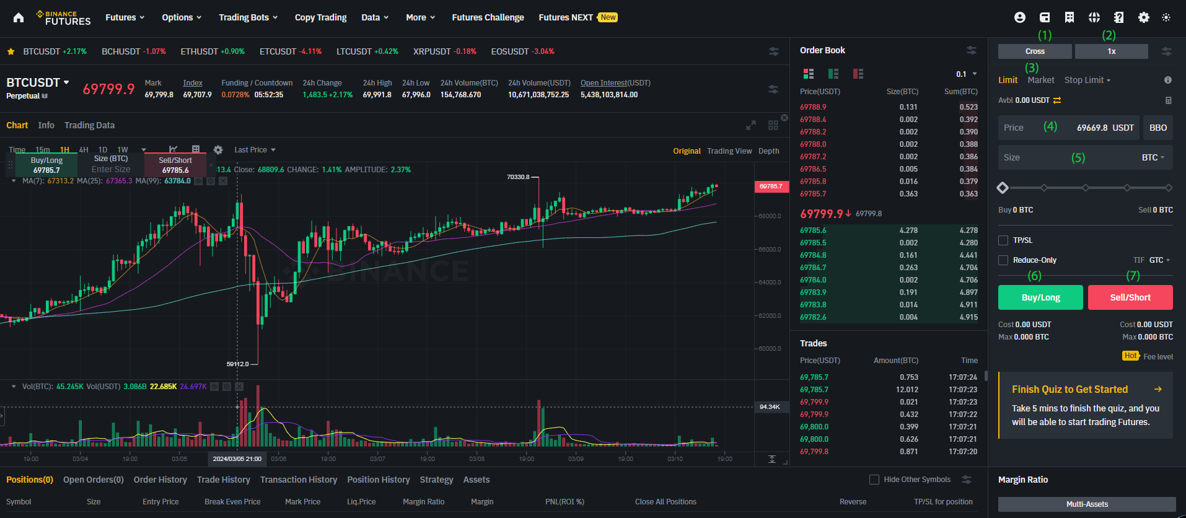The height and width of the screenshot is (518, 1186).
Task: Open the 1x leverage button
Action: [1112, 51]
